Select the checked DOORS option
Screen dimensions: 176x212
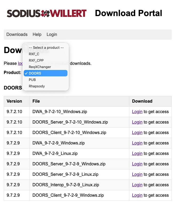pyautogui.click(x=46, y=73)
